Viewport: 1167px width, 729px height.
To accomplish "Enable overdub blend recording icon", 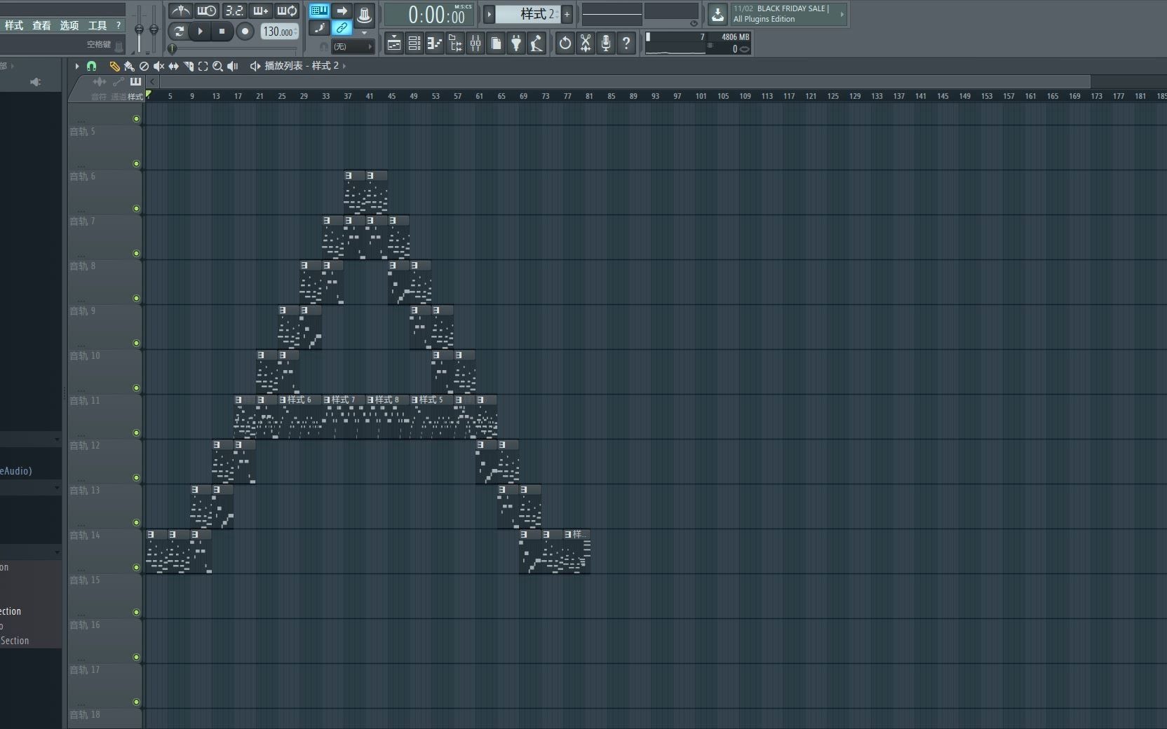I will tap(260, 11).
